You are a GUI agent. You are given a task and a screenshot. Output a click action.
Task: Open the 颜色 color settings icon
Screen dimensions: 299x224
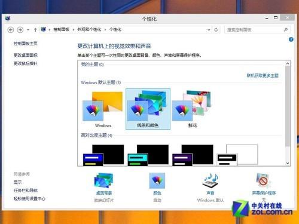pyautogui.click(x=157, y=180)
